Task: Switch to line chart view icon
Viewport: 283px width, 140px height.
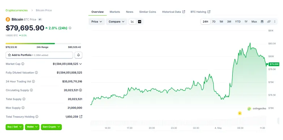Action: pyautogui.click(x=132, y=22)
